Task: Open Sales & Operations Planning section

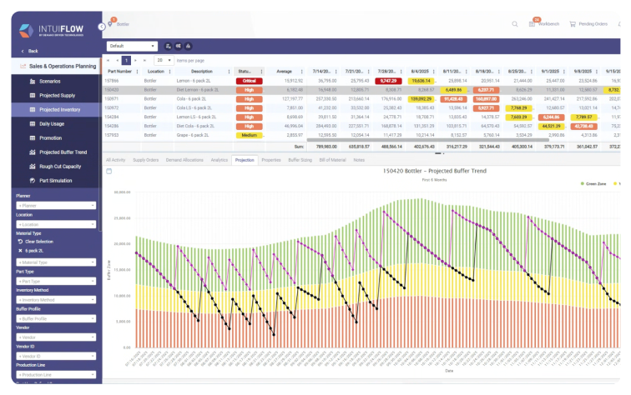Action: 56,67
